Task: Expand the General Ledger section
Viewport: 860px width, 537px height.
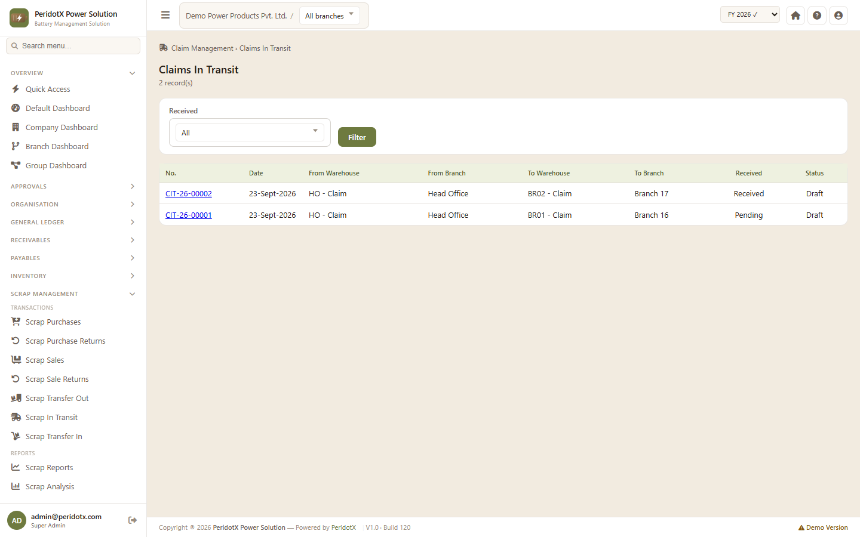Action: coord(73,223)
